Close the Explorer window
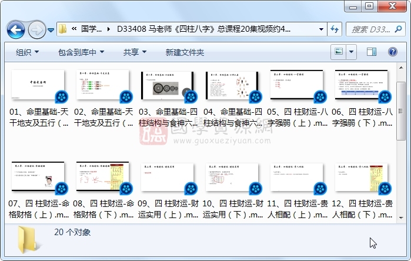Screen dimensions: 411x261 (392, 6)
